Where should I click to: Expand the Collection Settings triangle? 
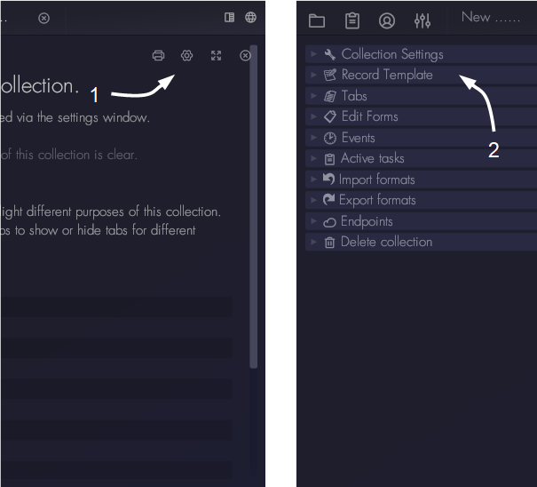pyautogui.click(x=313, y=54)
